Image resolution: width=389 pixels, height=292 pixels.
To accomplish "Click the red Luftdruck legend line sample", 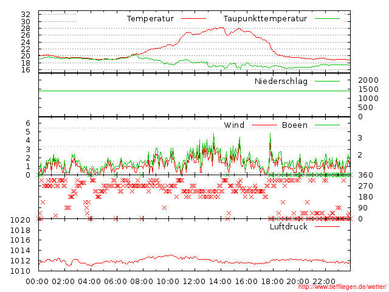I will (327, 226).
